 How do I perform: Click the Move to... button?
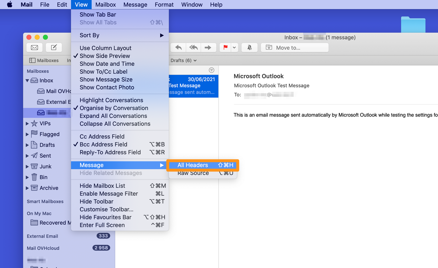[x=294, y=47]
